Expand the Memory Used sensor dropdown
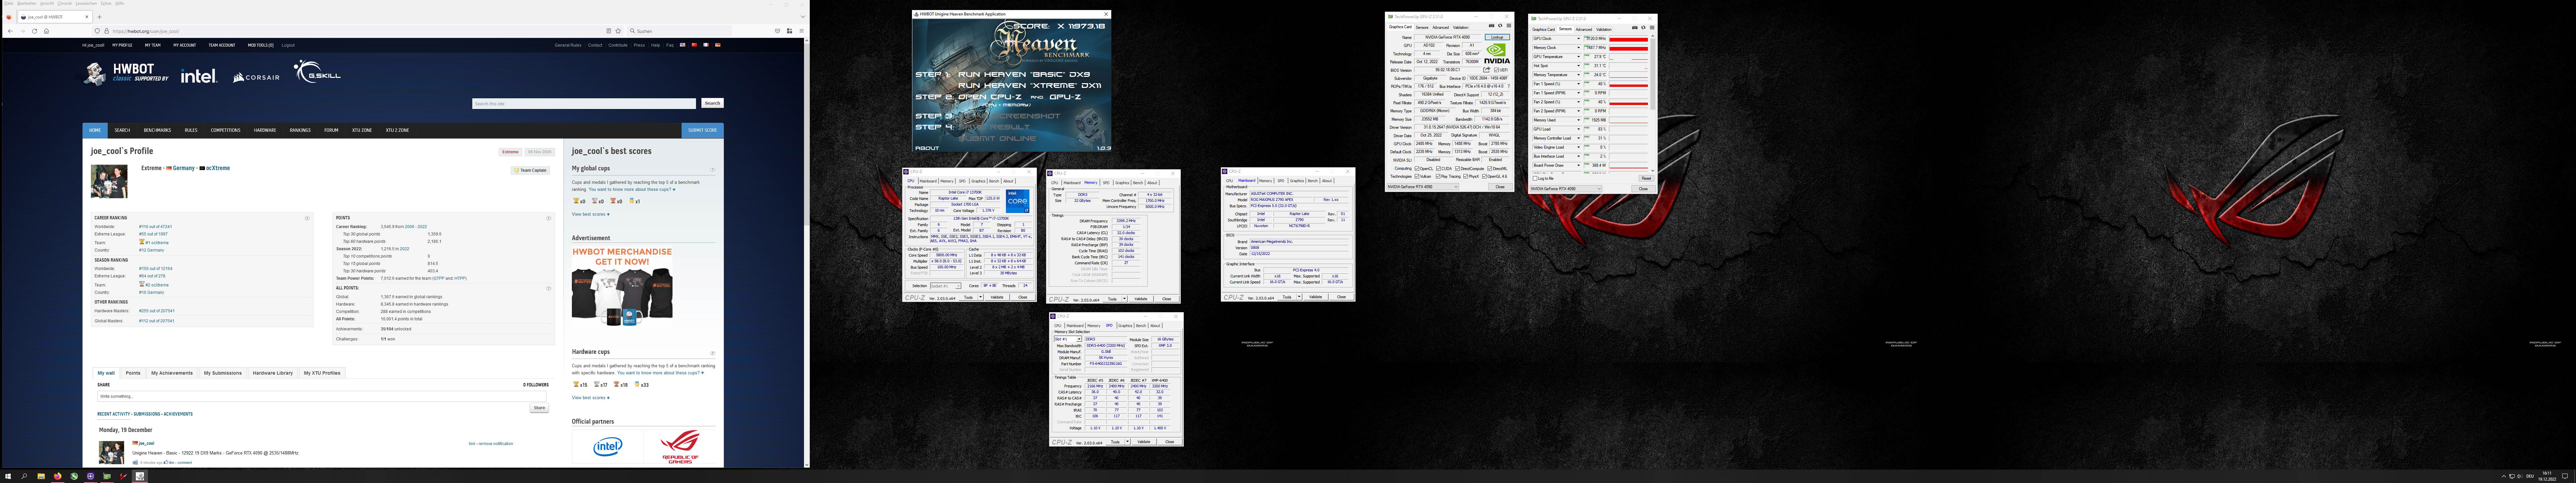2576x483 pixels. pos(1579,120)
